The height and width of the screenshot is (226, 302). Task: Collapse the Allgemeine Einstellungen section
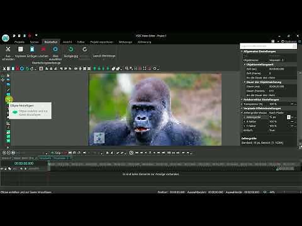pos(242,51)
